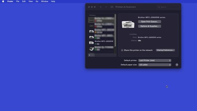Open the Default paper size dropdown
The image size is (197, 111).
point(155,65)
